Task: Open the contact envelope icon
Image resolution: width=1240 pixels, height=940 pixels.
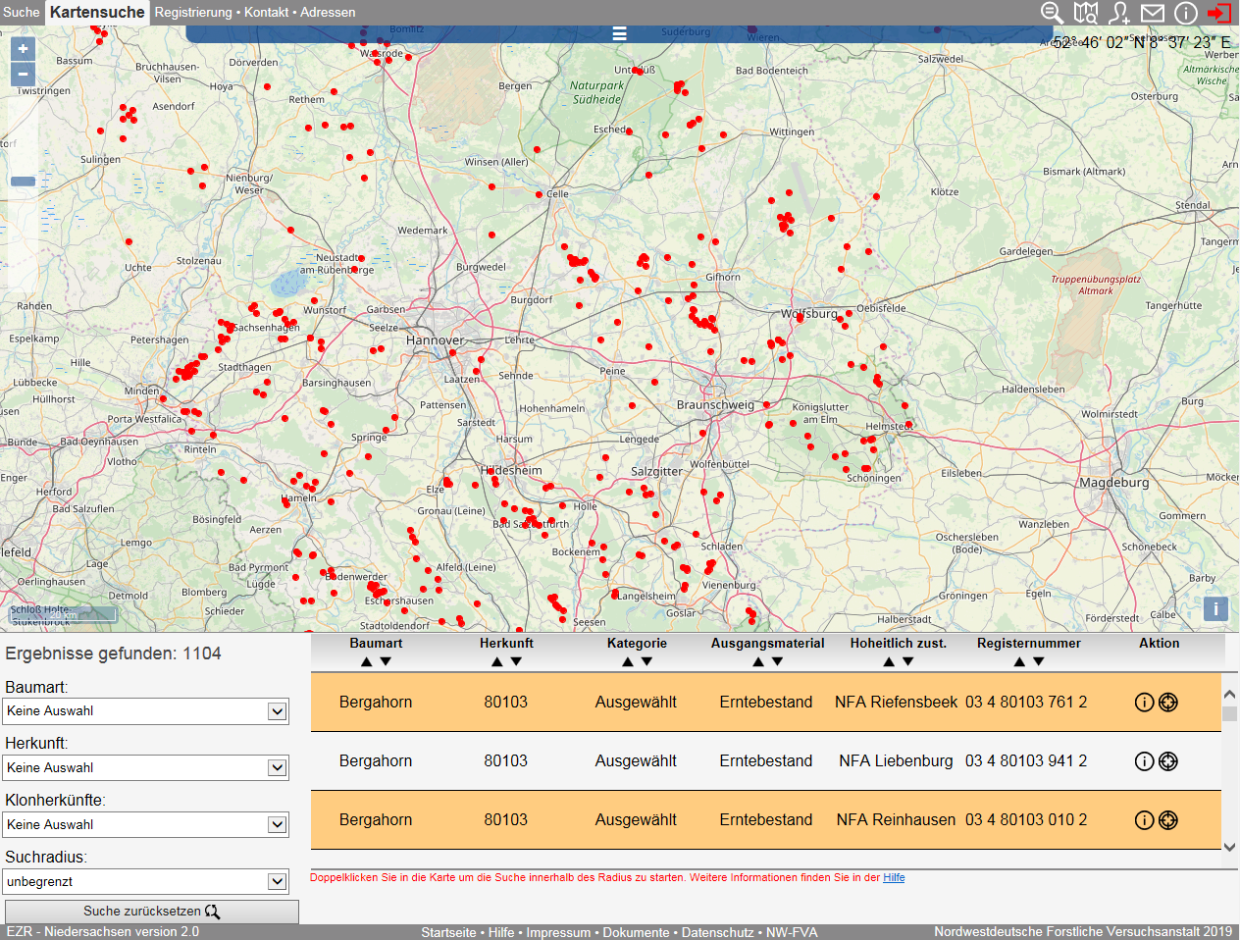Action: point(1153,13)
